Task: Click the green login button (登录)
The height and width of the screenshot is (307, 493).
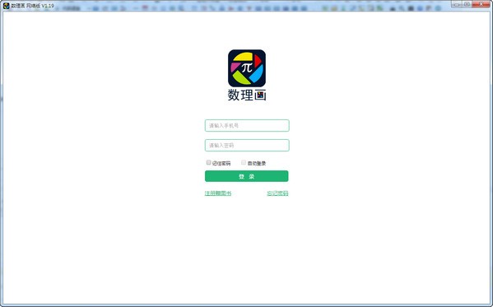Action: point(247,176)
